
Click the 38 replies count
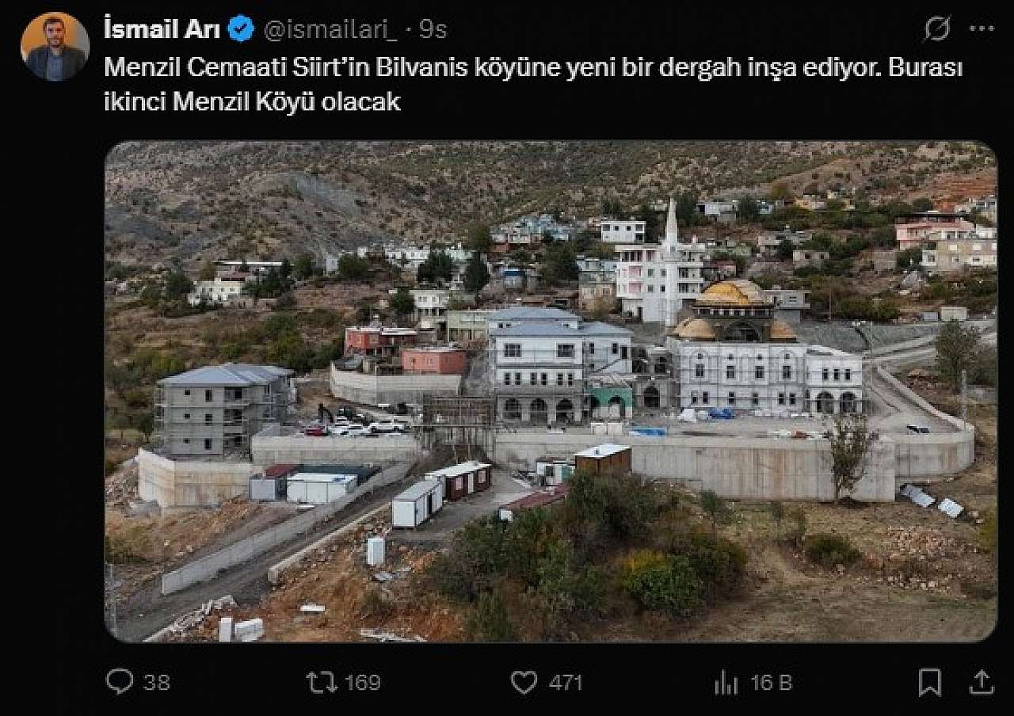tap(157, 683)
